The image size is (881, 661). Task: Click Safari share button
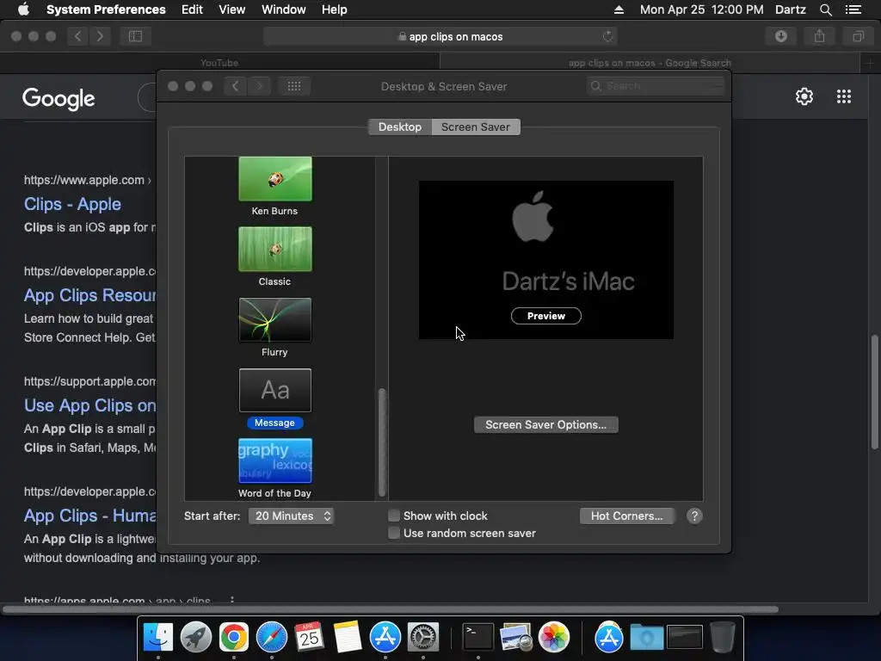point(820,36)
